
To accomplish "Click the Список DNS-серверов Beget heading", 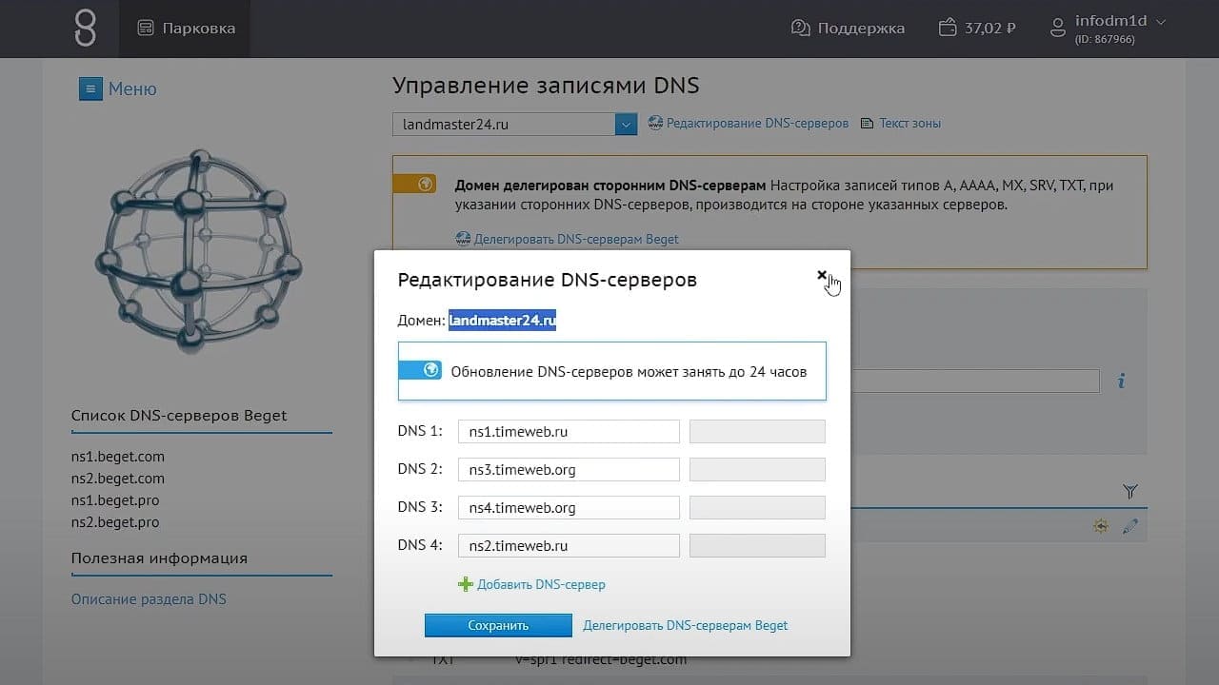I will point(179,416).
